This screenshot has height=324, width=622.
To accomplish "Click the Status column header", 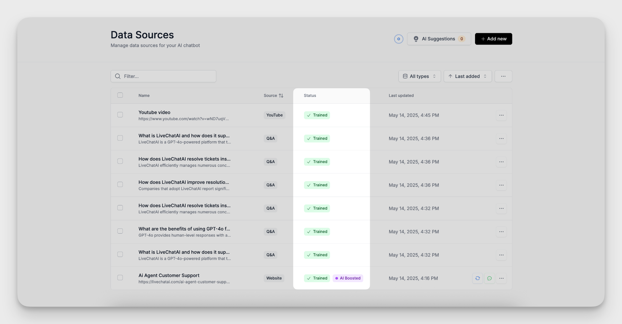I will point(310,95).
